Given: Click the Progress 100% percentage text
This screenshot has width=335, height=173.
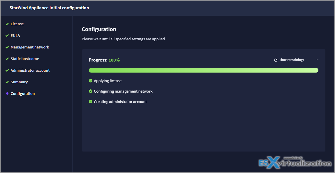Looking at the screenshot, I should [114, 60].
